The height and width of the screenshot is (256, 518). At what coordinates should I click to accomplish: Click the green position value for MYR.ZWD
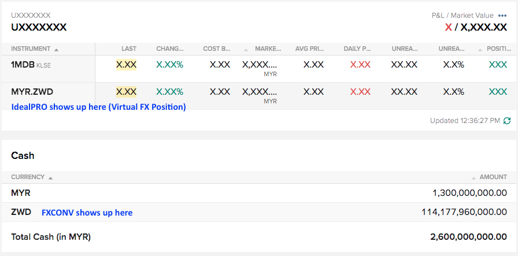(x=498, y=92)
